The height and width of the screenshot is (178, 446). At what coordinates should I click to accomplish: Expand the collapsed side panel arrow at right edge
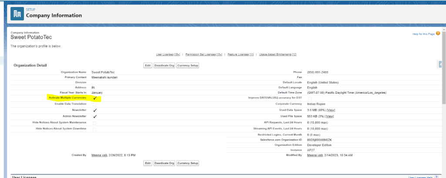(440, 64)
